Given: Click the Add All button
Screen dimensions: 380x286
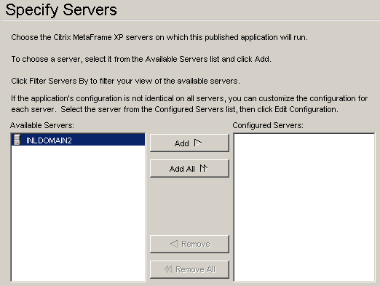Looking at the screenshot, I should [189, 168].
